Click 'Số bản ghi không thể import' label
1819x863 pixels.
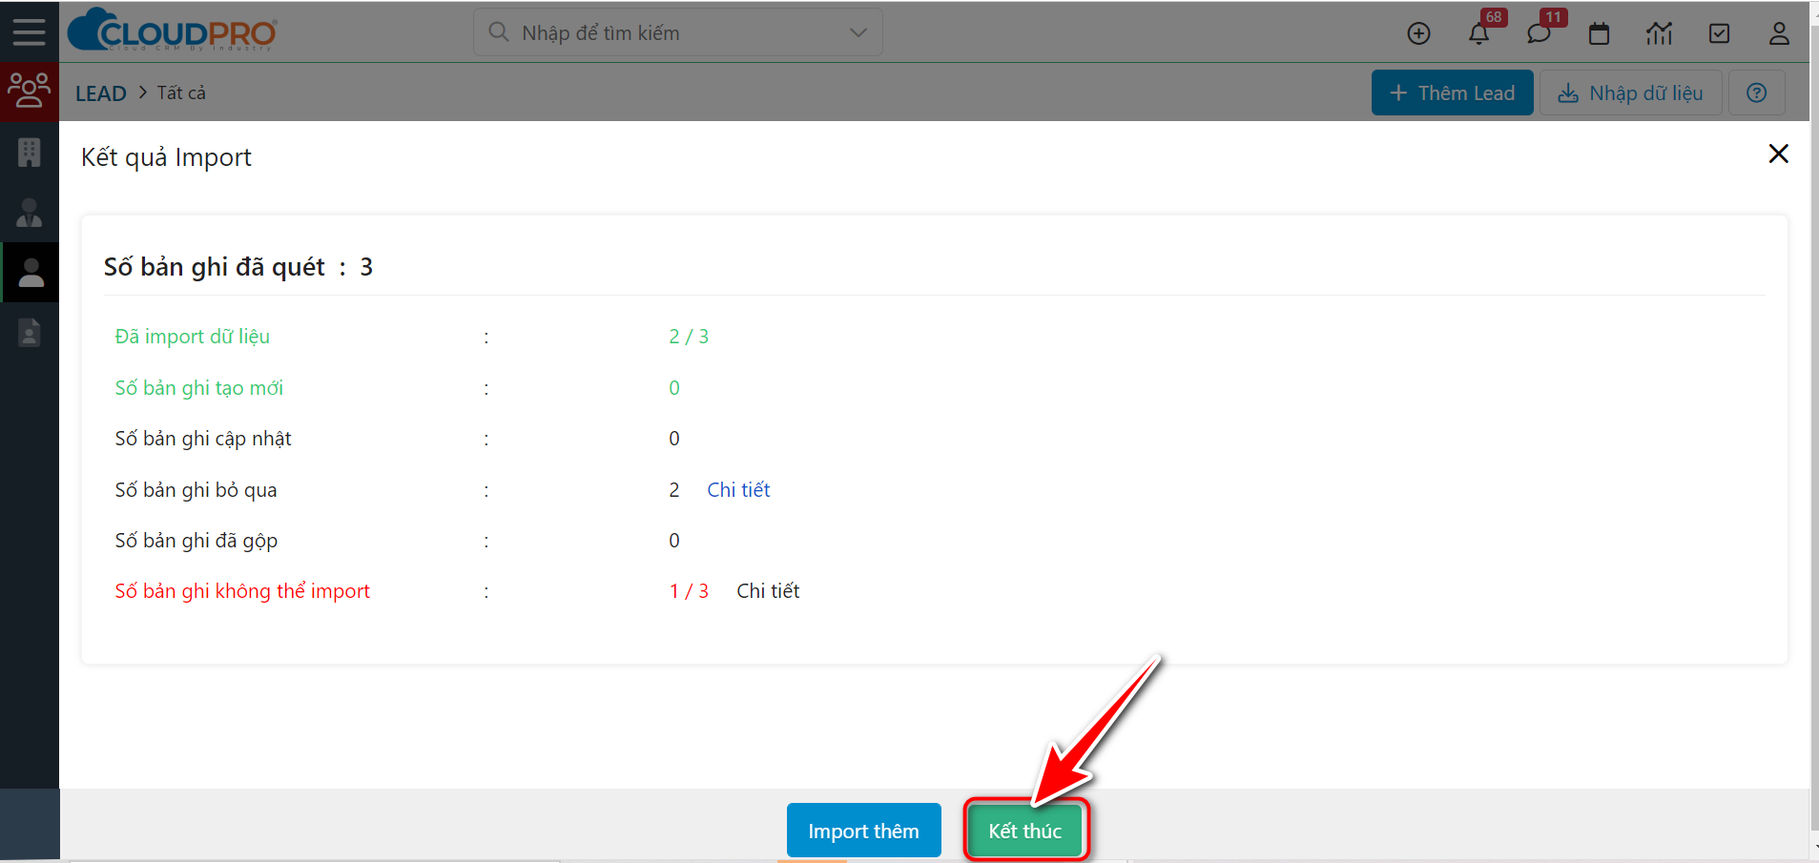pyautogui.click(x=242, y=591)
